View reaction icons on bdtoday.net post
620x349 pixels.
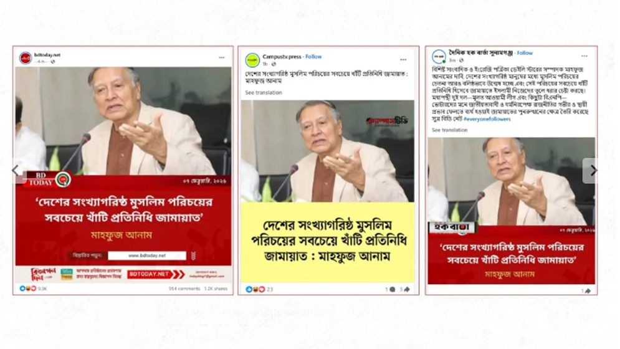27,289
